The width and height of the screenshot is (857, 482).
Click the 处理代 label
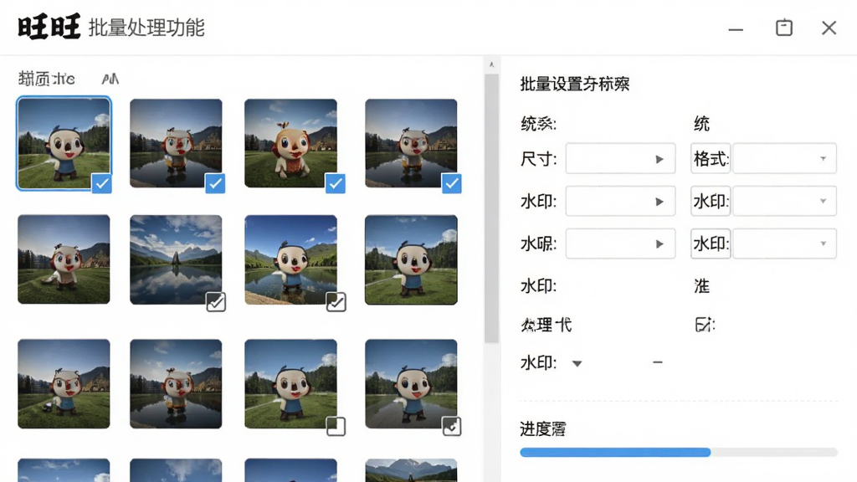tap(547, 326)
